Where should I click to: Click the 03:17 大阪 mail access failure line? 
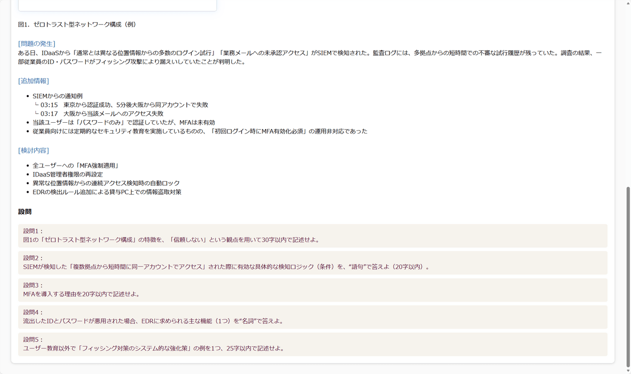pyautogui.click(x=102, y=114)
